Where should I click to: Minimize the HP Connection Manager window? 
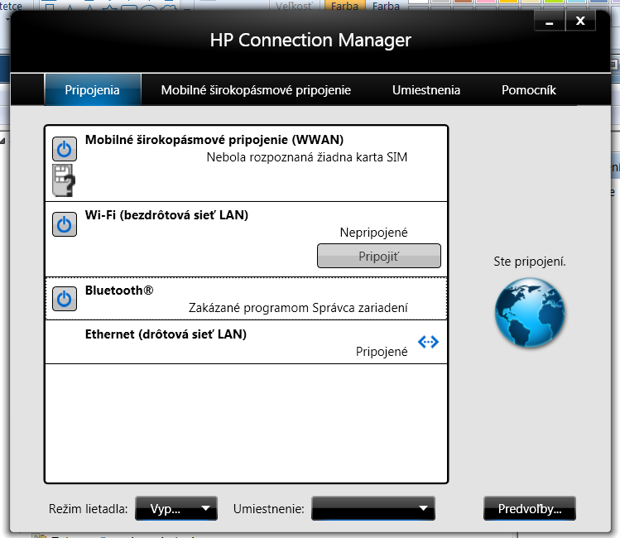[549, 21]
